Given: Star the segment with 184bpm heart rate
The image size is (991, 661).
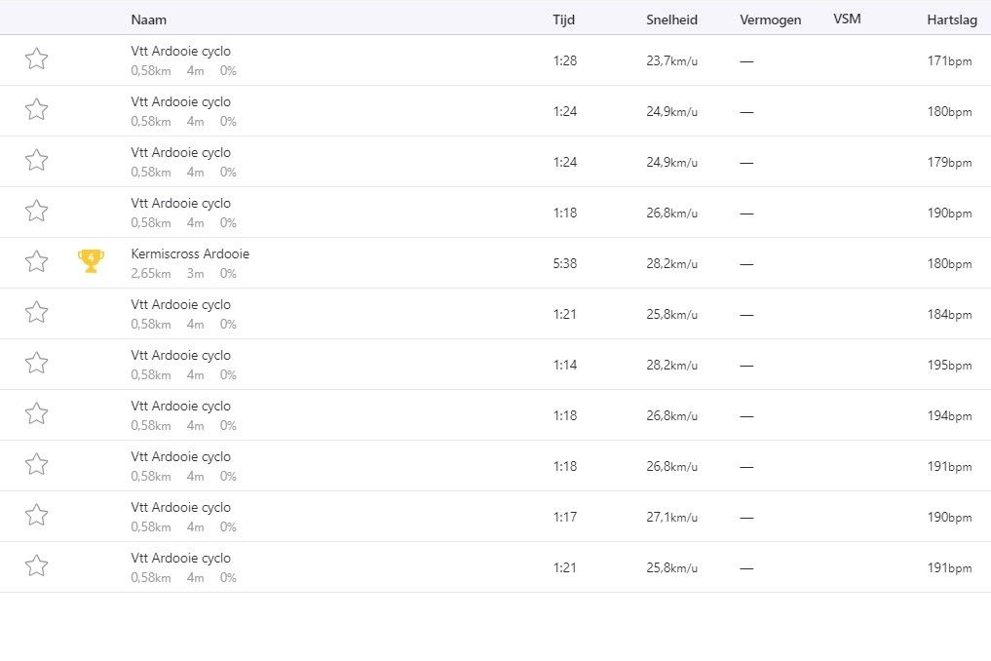Looking at the screenshot, I should [x=36, y=312].
